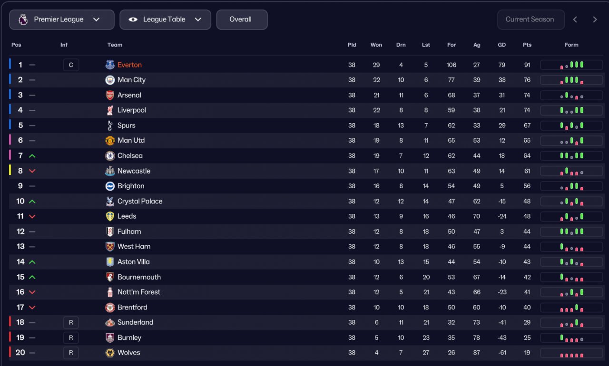
Task: Expand the League Table view dropdown
Action: point(165,19)
